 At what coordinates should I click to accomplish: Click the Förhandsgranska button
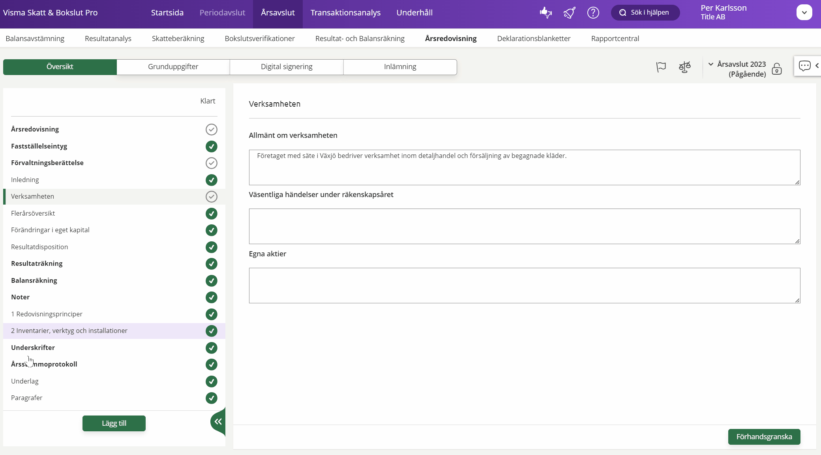764,436
